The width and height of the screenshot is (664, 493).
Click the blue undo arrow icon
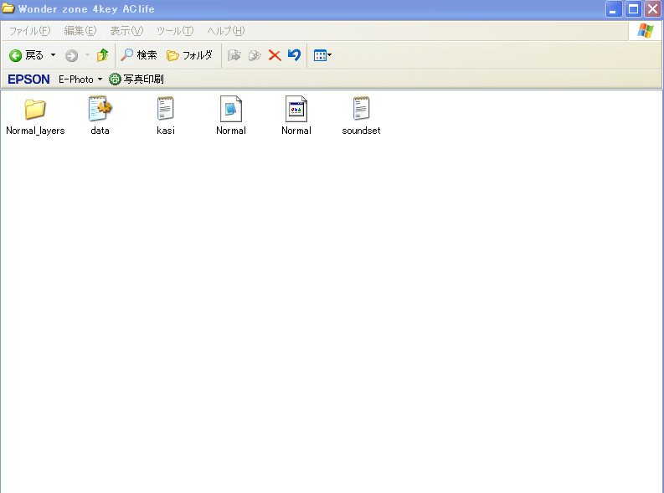pos(294,55)
